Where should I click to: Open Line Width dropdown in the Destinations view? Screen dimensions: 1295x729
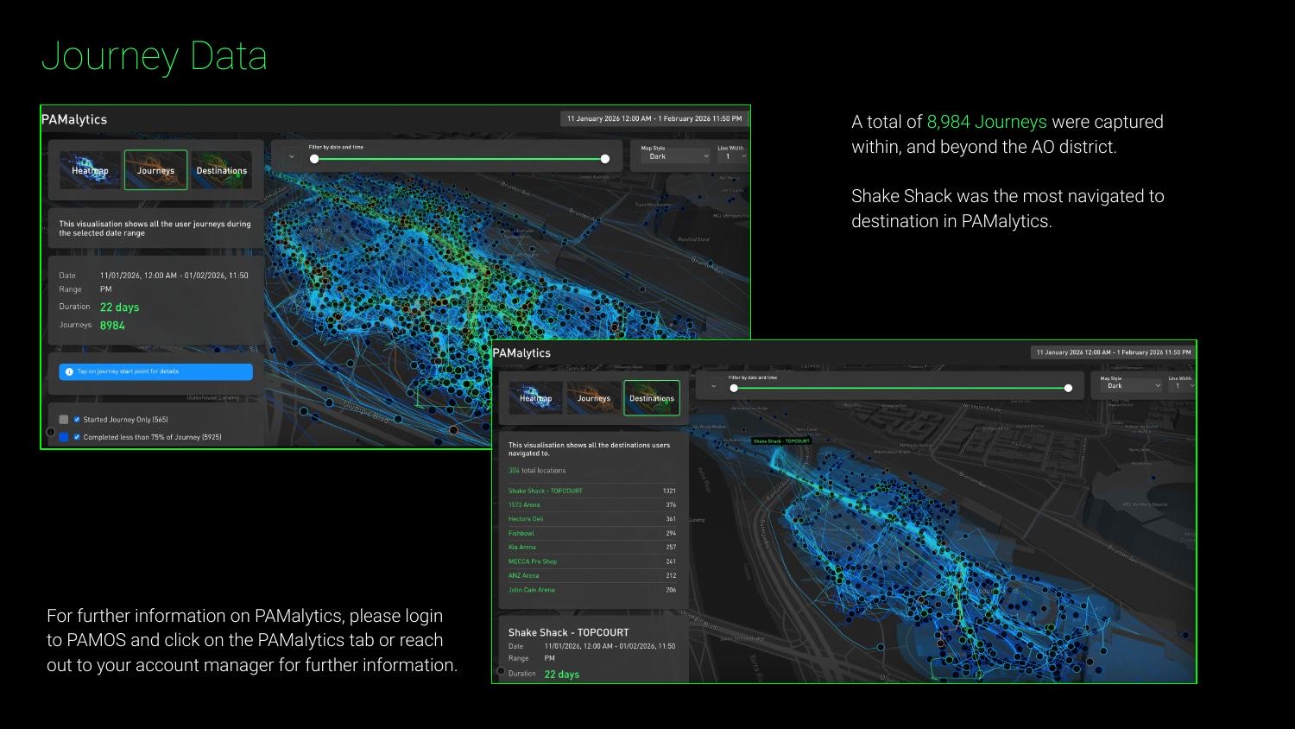(1181, 386)
